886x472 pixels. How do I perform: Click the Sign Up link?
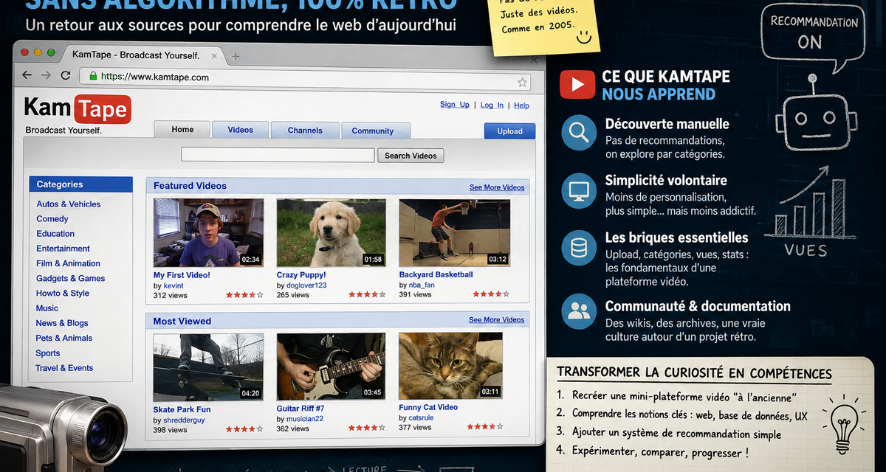click(455, 105)
